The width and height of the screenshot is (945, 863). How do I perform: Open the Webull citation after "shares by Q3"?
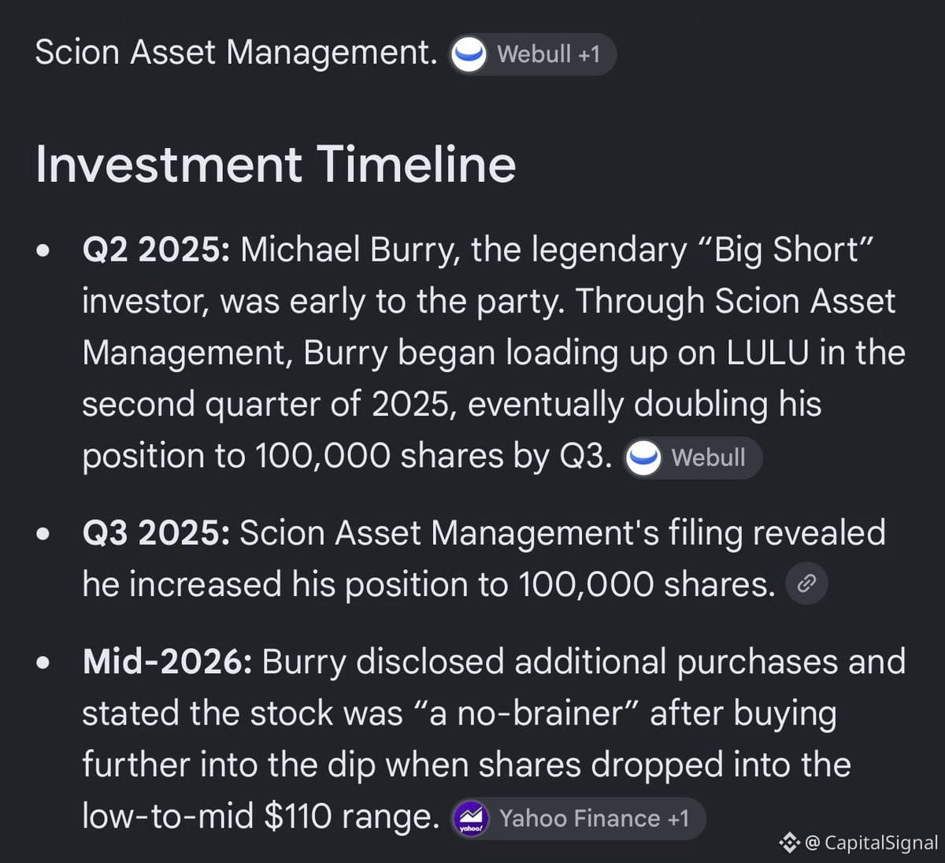[693, 457]
